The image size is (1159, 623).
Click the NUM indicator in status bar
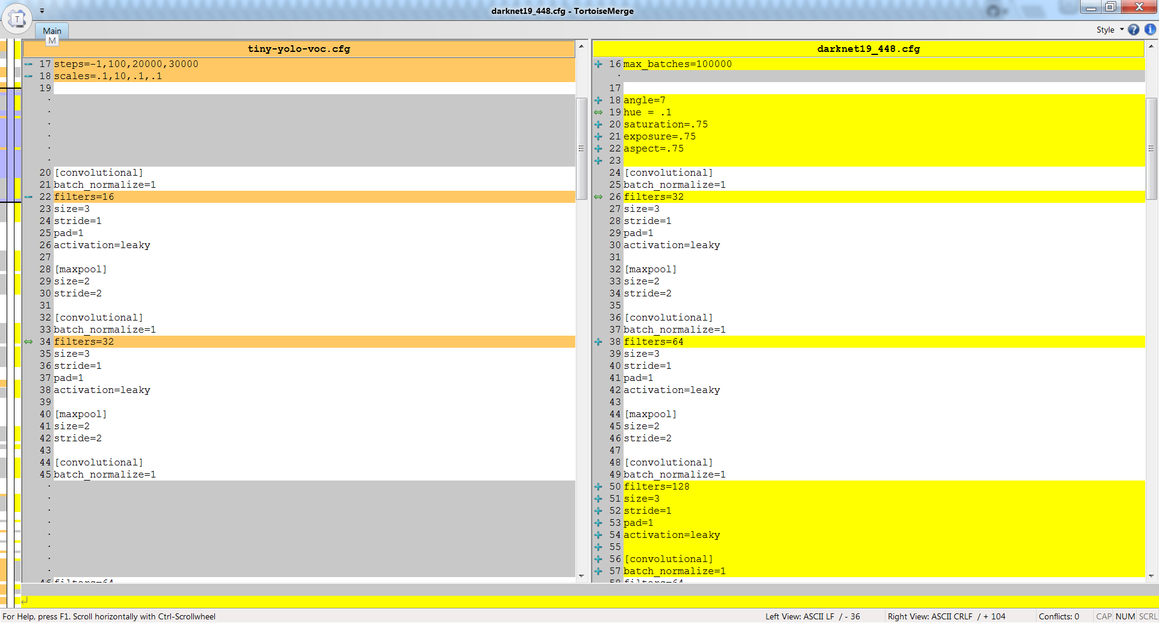click(1125, 616)
